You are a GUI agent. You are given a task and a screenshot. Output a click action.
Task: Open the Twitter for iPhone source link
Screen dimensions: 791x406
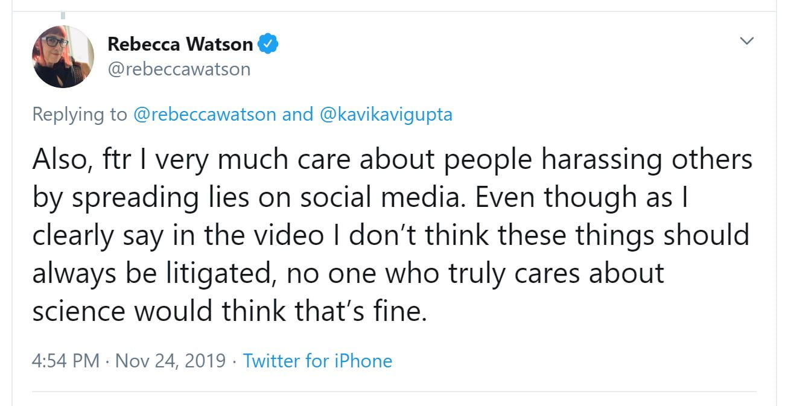click(317, 361)
